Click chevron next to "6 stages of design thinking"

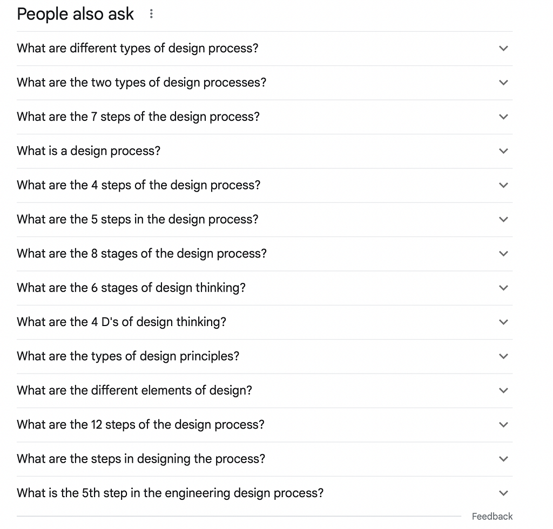(503, 288)
